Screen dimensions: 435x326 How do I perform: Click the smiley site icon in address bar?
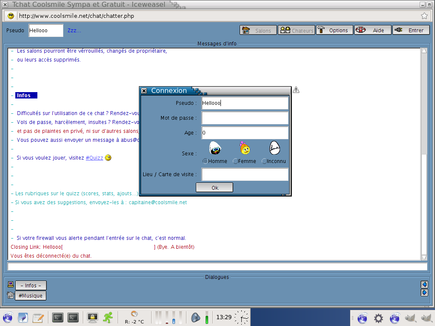(11, 16)
